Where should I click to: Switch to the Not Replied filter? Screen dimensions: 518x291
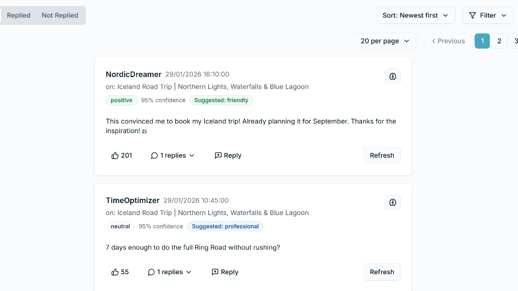tap(60, 16)
